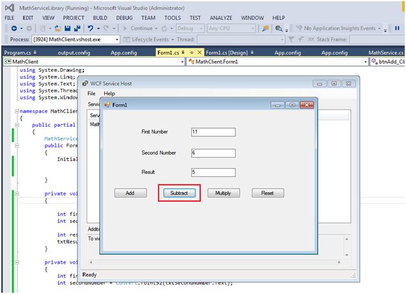Click the Application Insights lightbulb icon
This screenshot has height=294, width=406.
(299, 28)
